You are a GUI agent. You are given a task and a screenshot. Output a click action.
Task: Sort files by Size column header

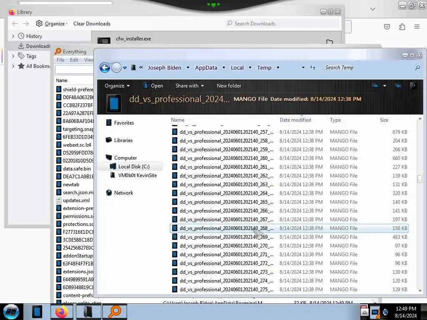384,120
